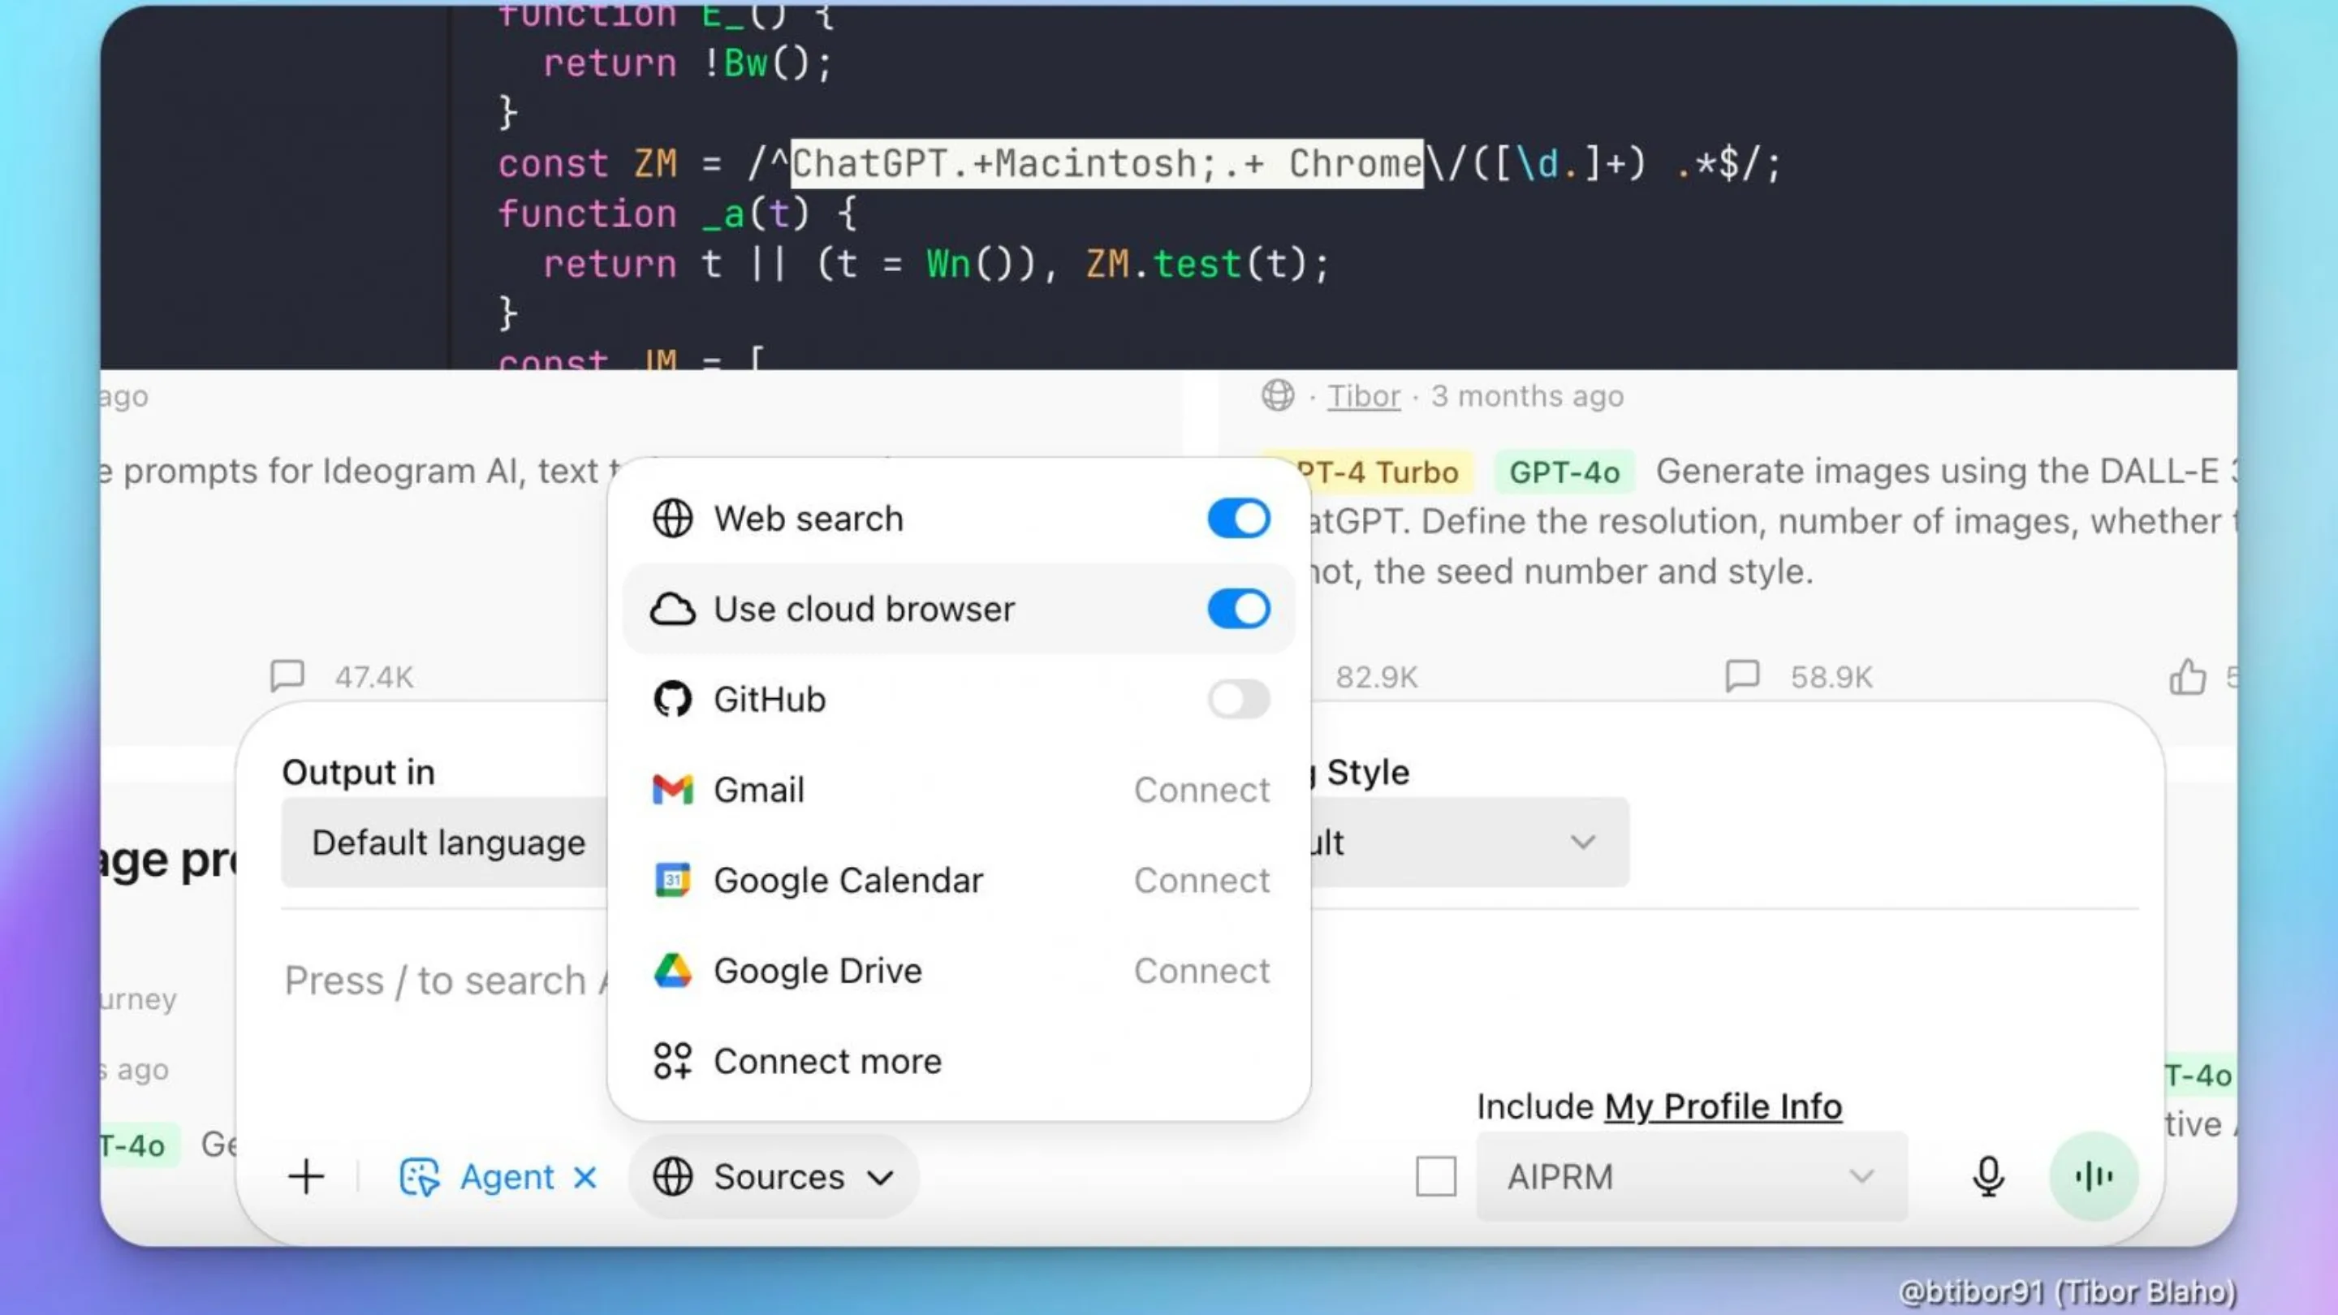Image resolution: width=2338 pixels, height=1315 pixels.
Task: Click the comment bubble icon beside 47.4K
Action: coord(287,675)
